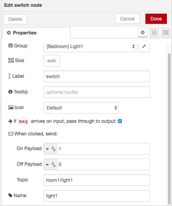The width and height of the screenshot is (172, 206).
Task: Click the Tooltip info icon
Action: (10, 92)
